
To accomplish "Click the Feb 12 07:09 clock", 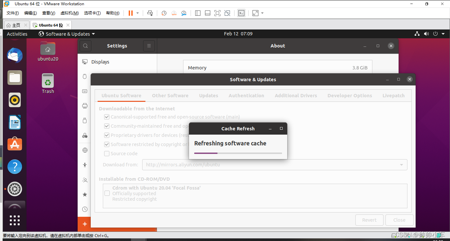I will [x=238, y=34].
